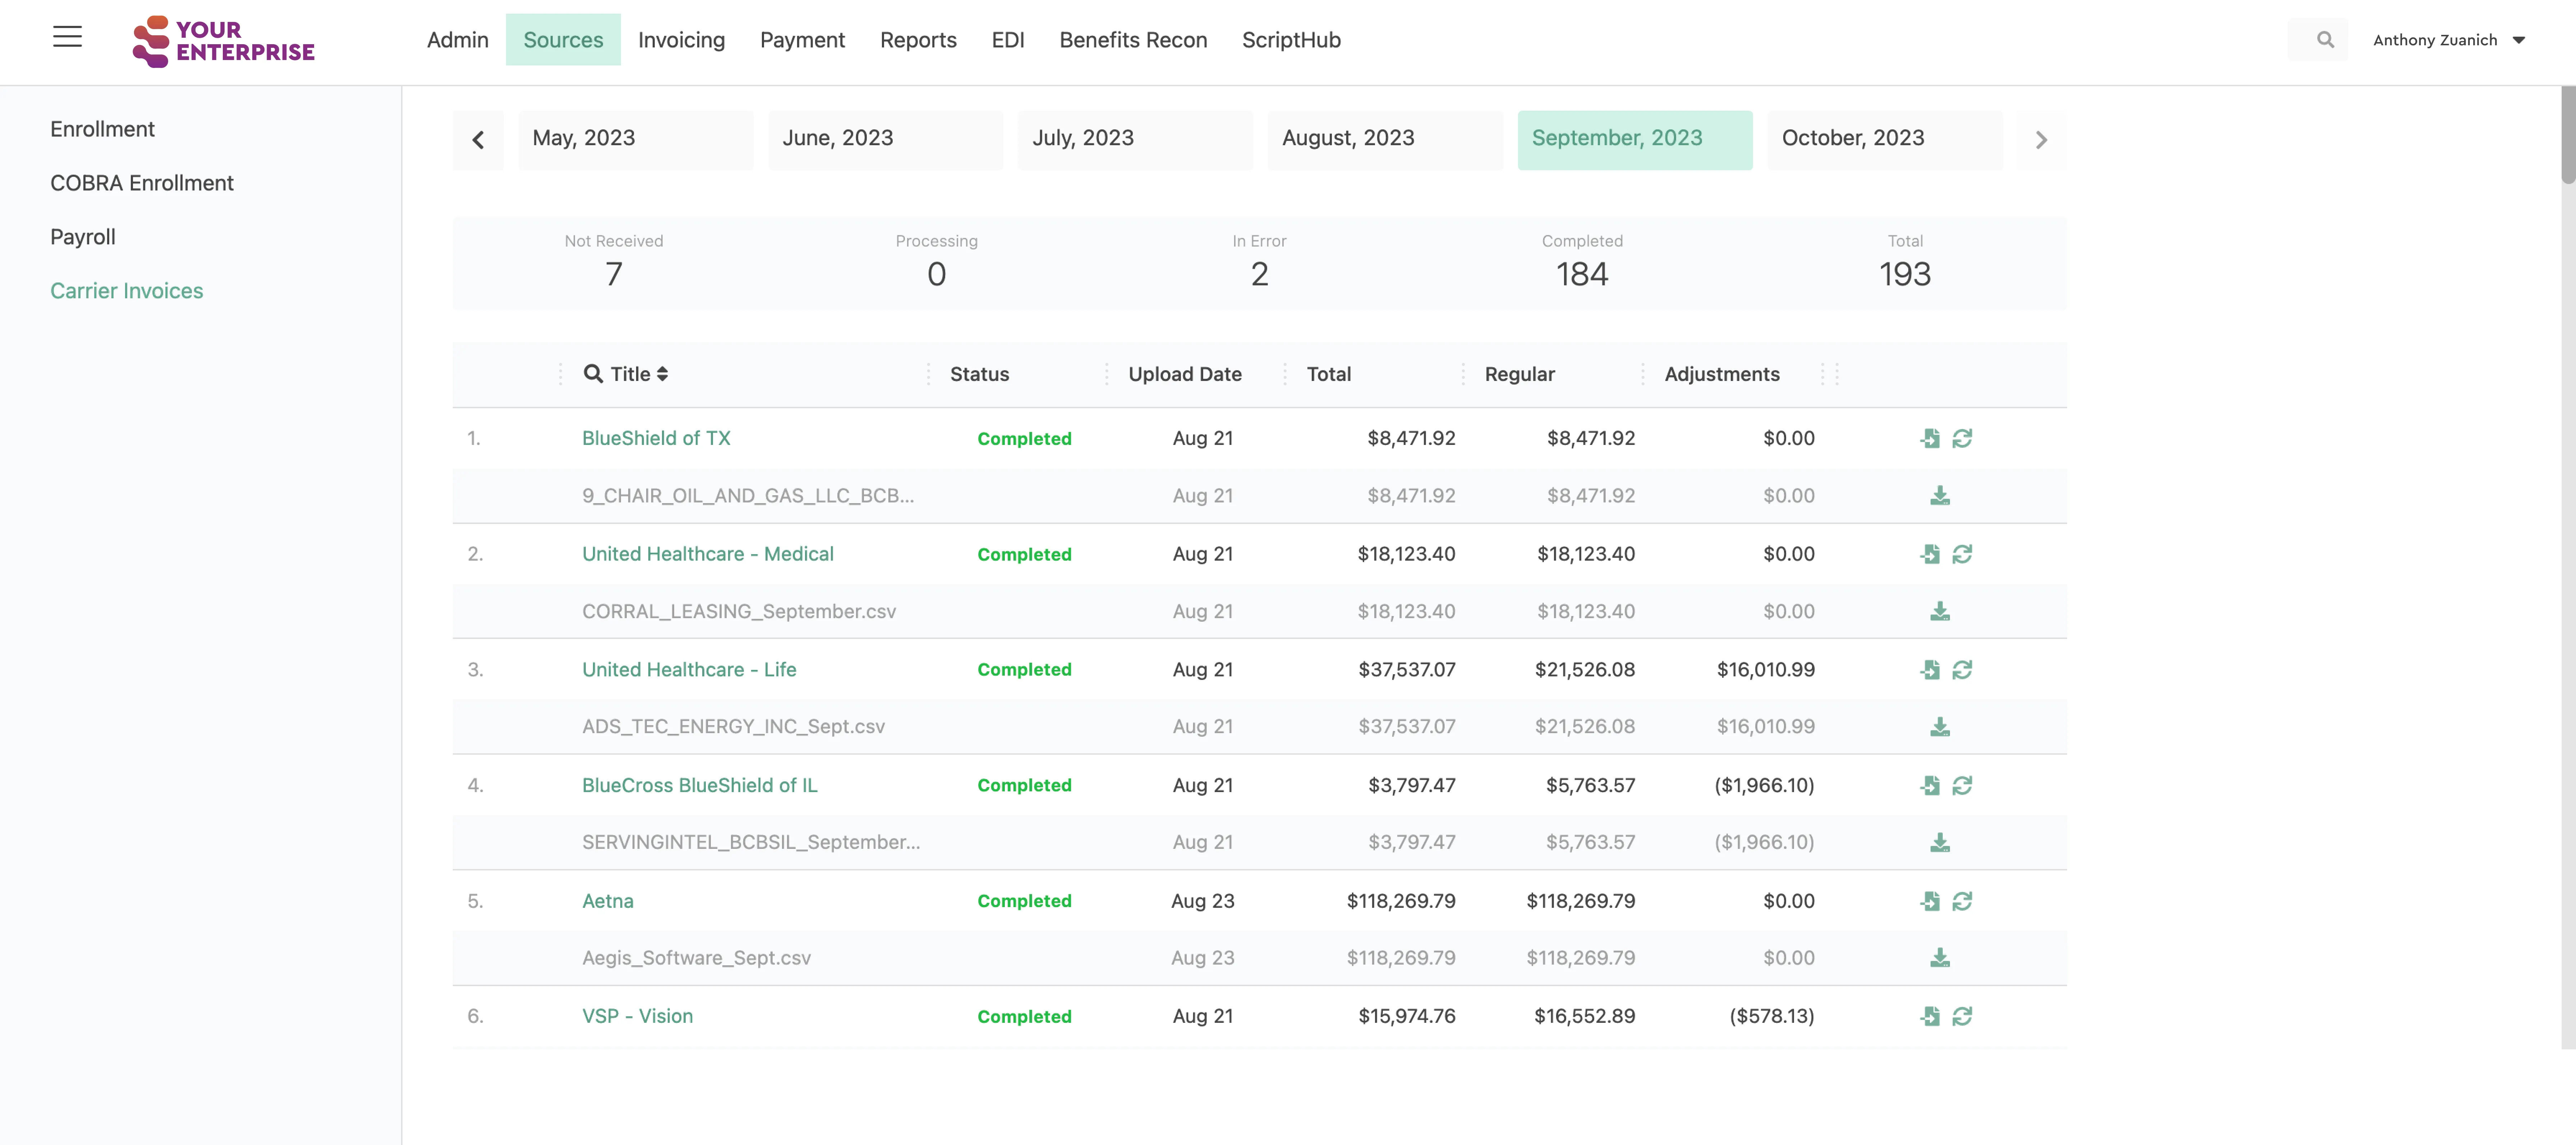Screen dimensions: 2576x1145
Task: Click upload file icon for BlueShield of TX
Action: tap(1930, 438)
